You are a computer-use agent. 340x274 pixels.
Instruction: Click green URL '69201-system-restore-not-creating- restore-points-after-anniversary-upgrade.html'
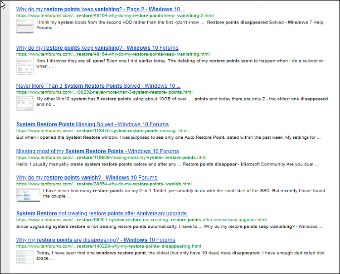pyautogui.click(x=141, y=220)
